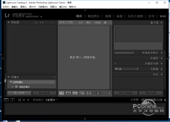Expand the 快速修改照片 panel
Screen dimensions: 170x122
161,53
